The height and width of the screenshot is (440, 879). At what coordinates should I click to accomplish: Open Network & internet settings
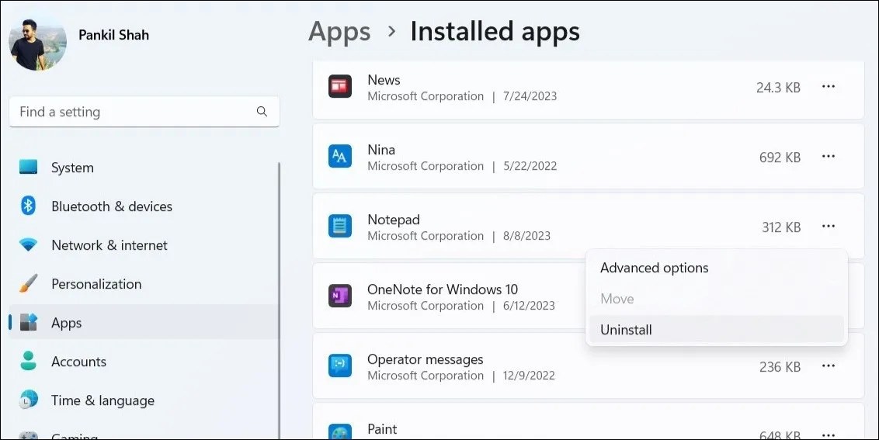click(144, 245)
